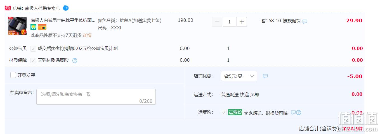380x134 pixels.
Task: Toggle the 运费险 checkbox
Action: (224, 113)
